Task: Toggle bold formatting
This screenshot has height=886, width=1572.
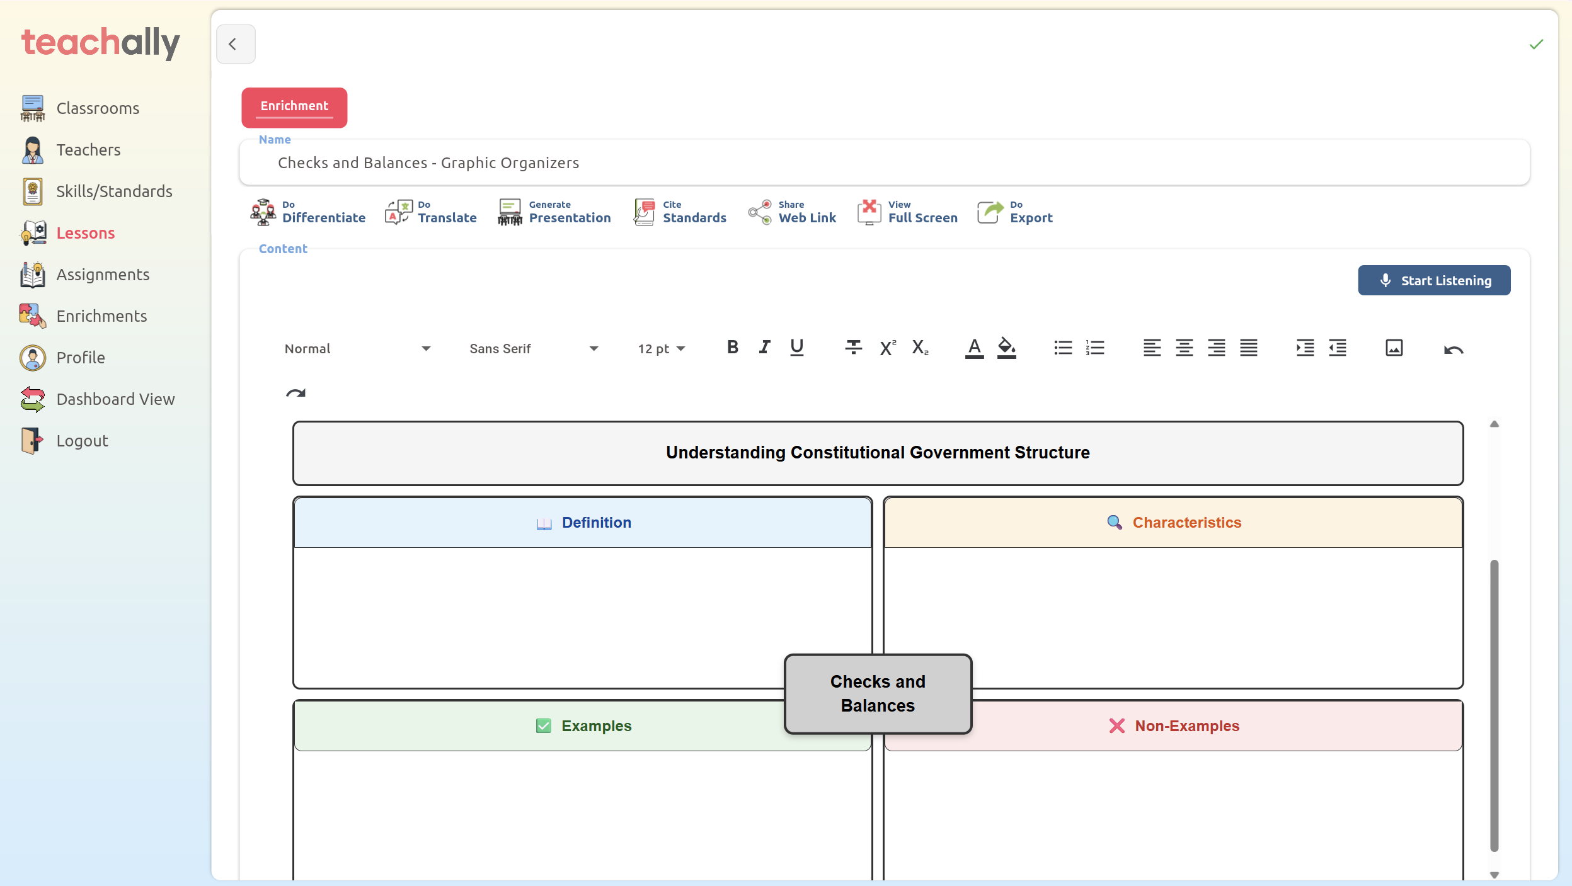Action: tap(732, 348)
